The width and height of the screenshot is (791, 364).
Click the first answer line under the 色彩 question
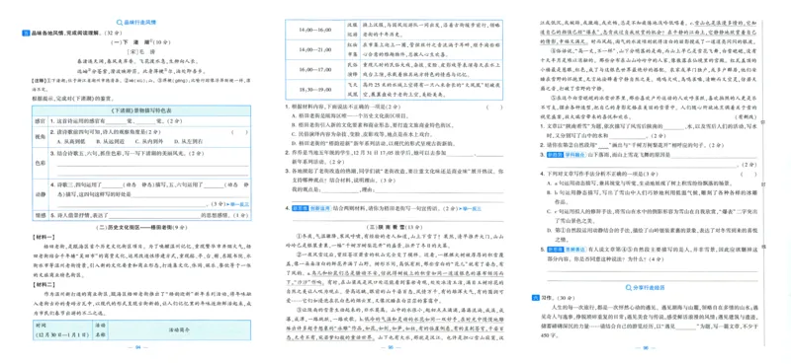click(x=153, y=165)
